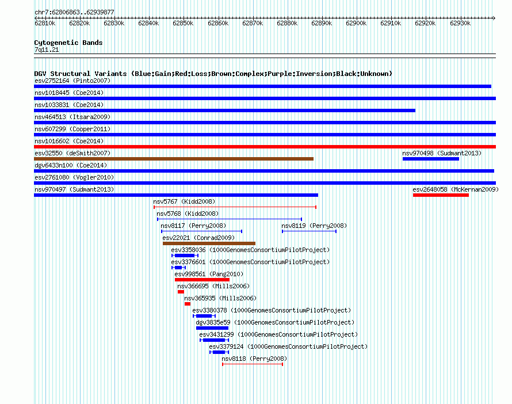The image size is (512, 404).
Task: Select the red loss bar for nsv1016602
Action: point(265,147)
